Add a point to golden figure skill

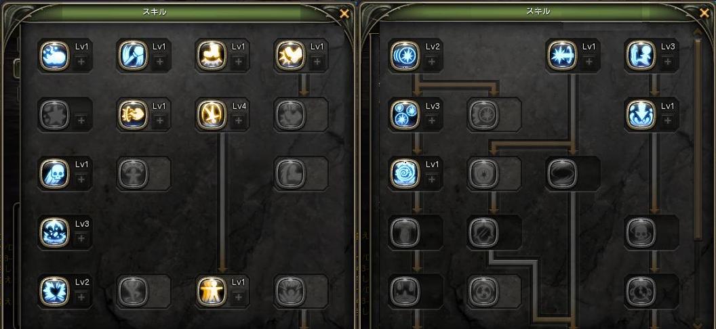click(239, 297)
